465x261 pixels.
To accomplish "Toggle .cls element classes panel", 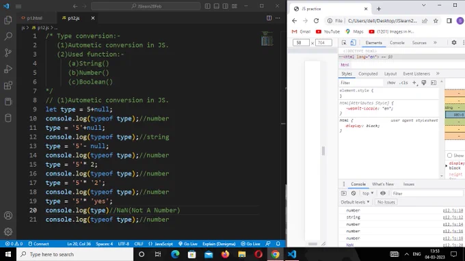I will click(403, 83).
